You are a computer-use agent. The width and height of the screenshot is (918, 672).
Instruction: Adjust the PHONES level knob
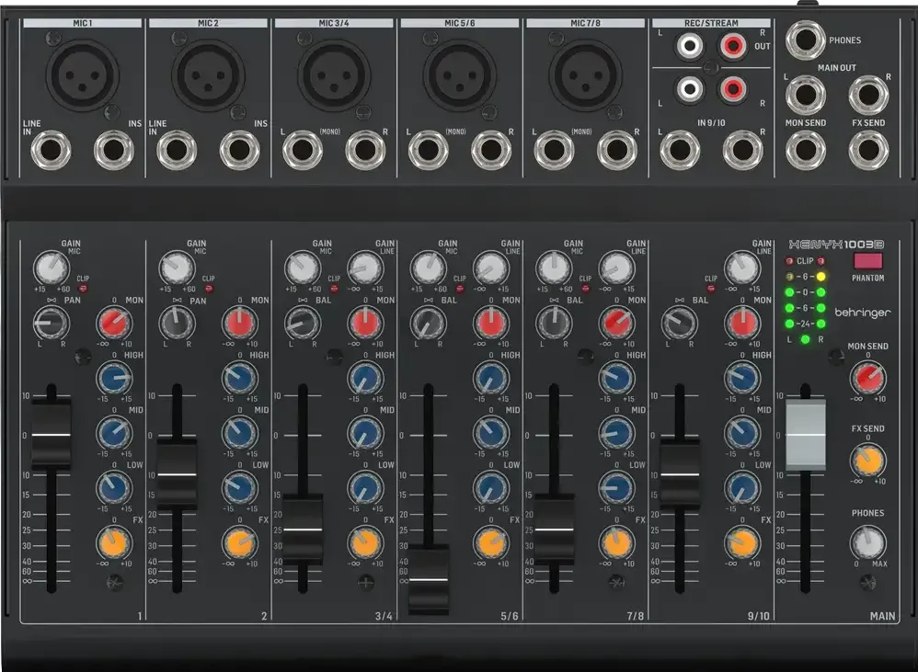click(x=867, y=541)
